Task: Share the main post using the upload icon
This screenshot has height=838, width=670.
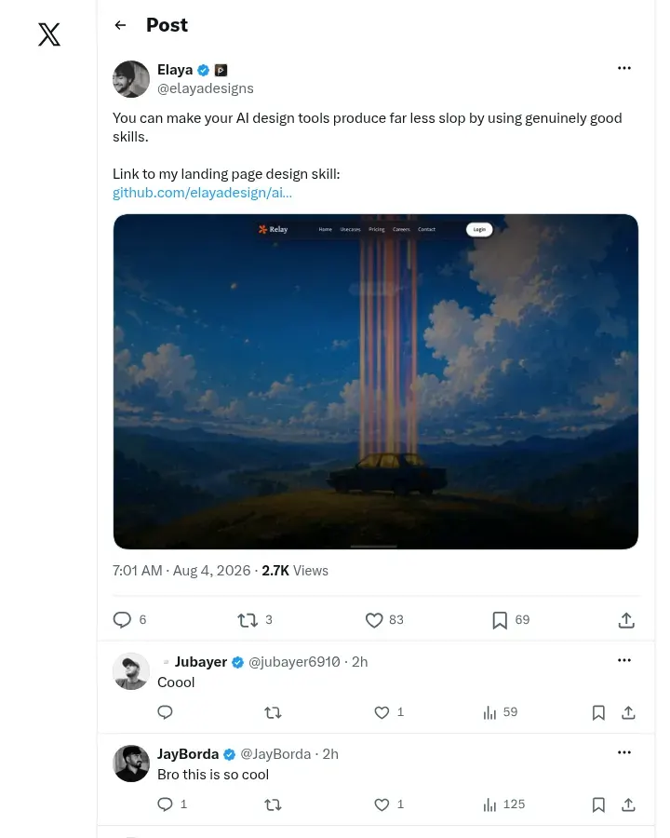Action: coord(626,620)
